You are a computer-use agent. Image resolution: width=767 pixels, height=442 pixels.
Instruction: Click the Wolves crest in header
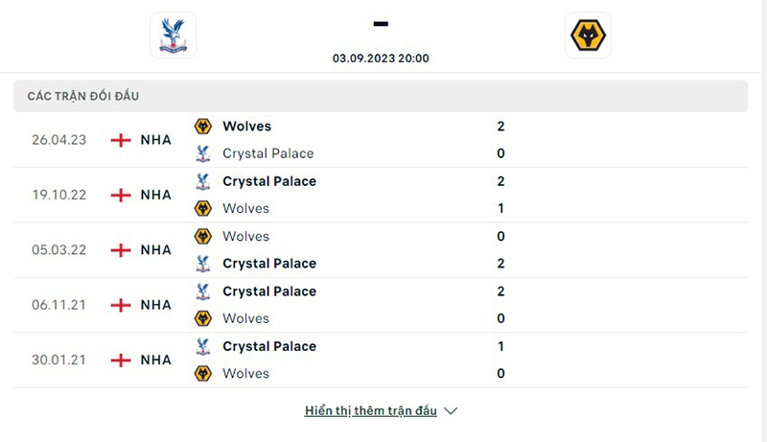coord(588,35)
